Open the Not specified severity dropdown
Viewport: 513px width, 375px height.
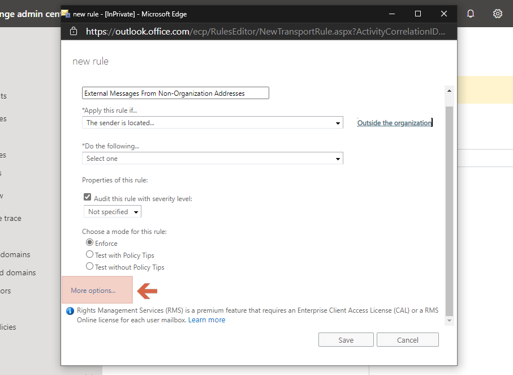click(x=113, y=212)
